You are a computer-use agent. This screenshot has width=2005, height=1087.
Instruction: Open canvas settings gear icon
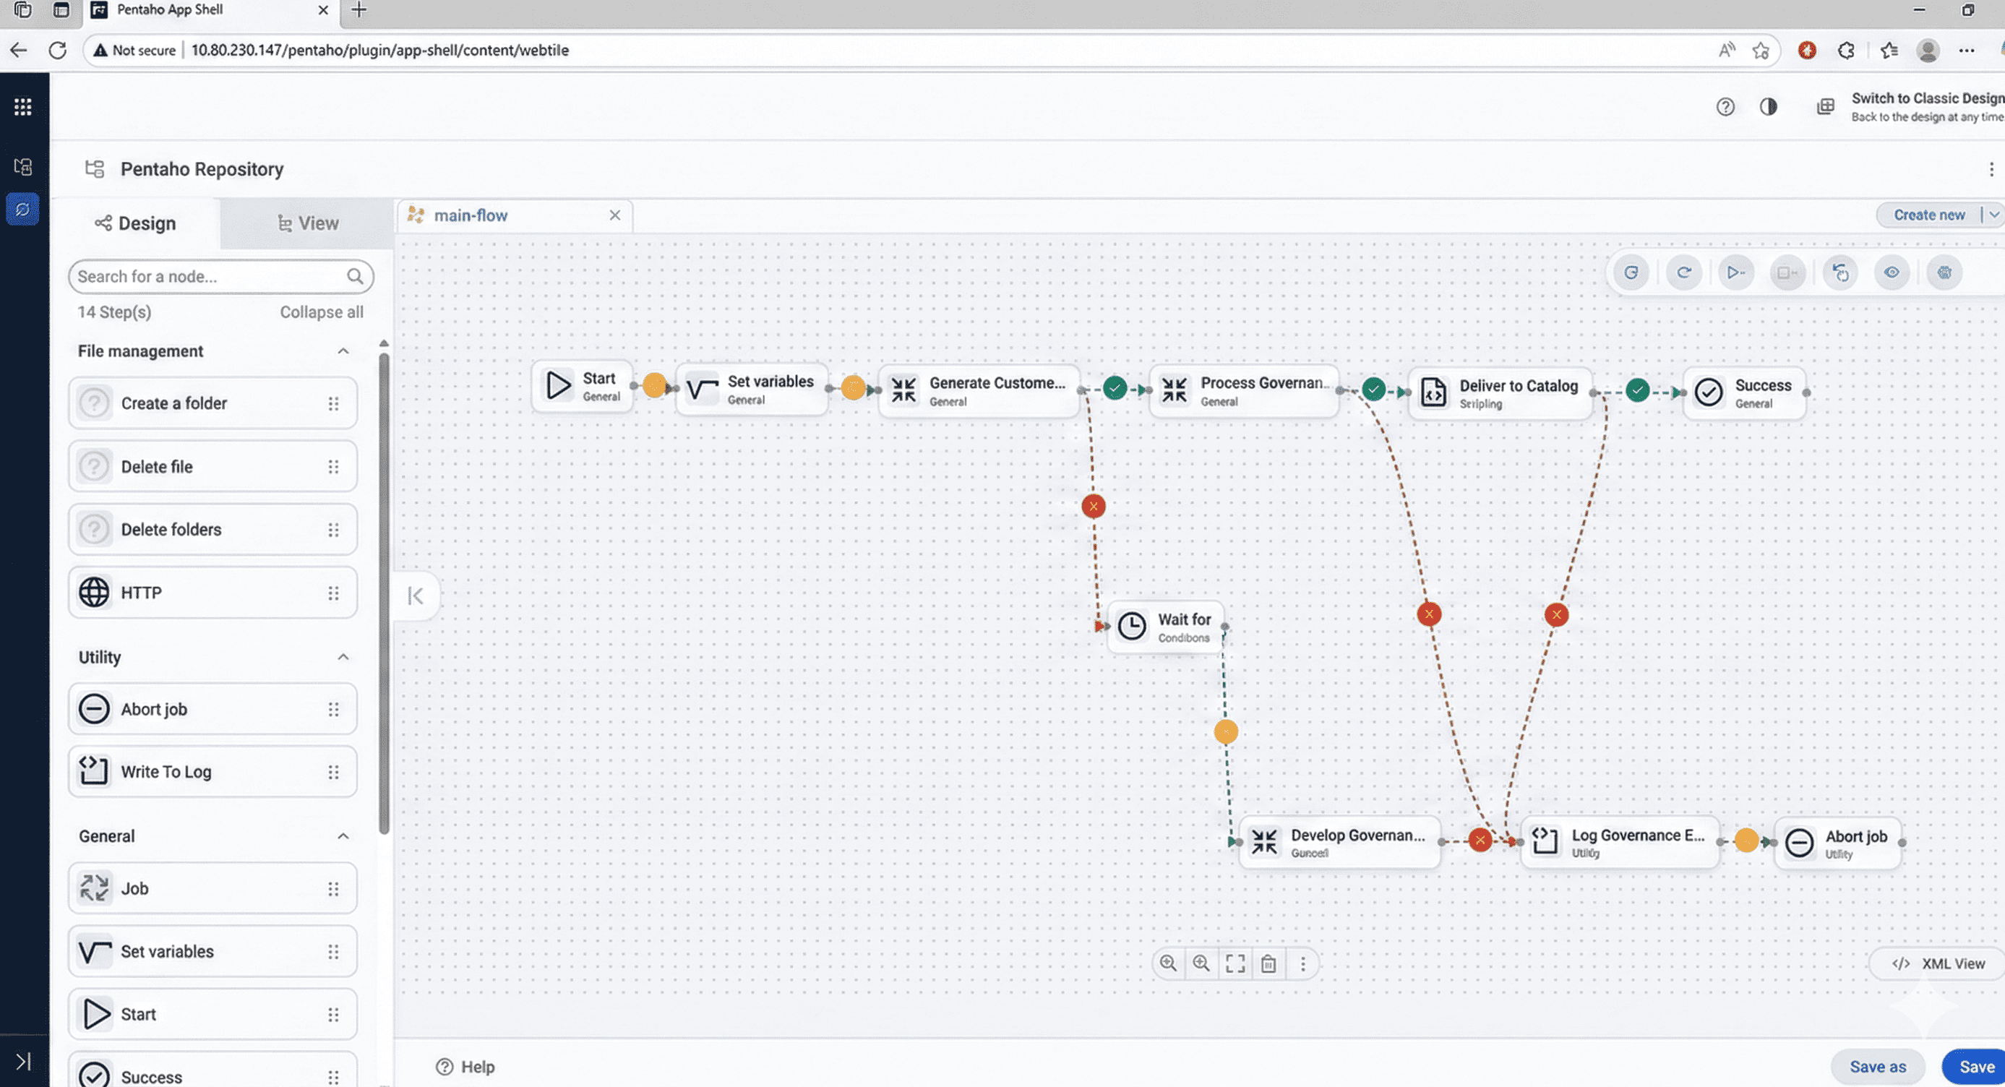tap(1944, 272)
